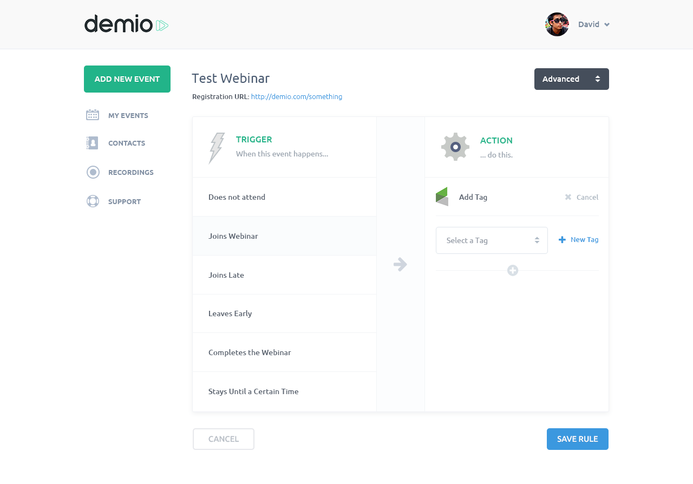Open the Advanced mode dropdown
Screen dimensions: 693x484
click(572, 79)
